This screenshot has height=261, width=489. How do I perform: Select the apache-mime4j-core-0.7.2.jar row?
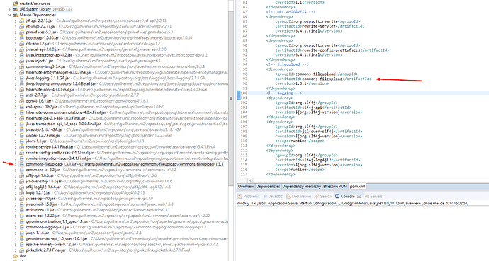(118, 245)
